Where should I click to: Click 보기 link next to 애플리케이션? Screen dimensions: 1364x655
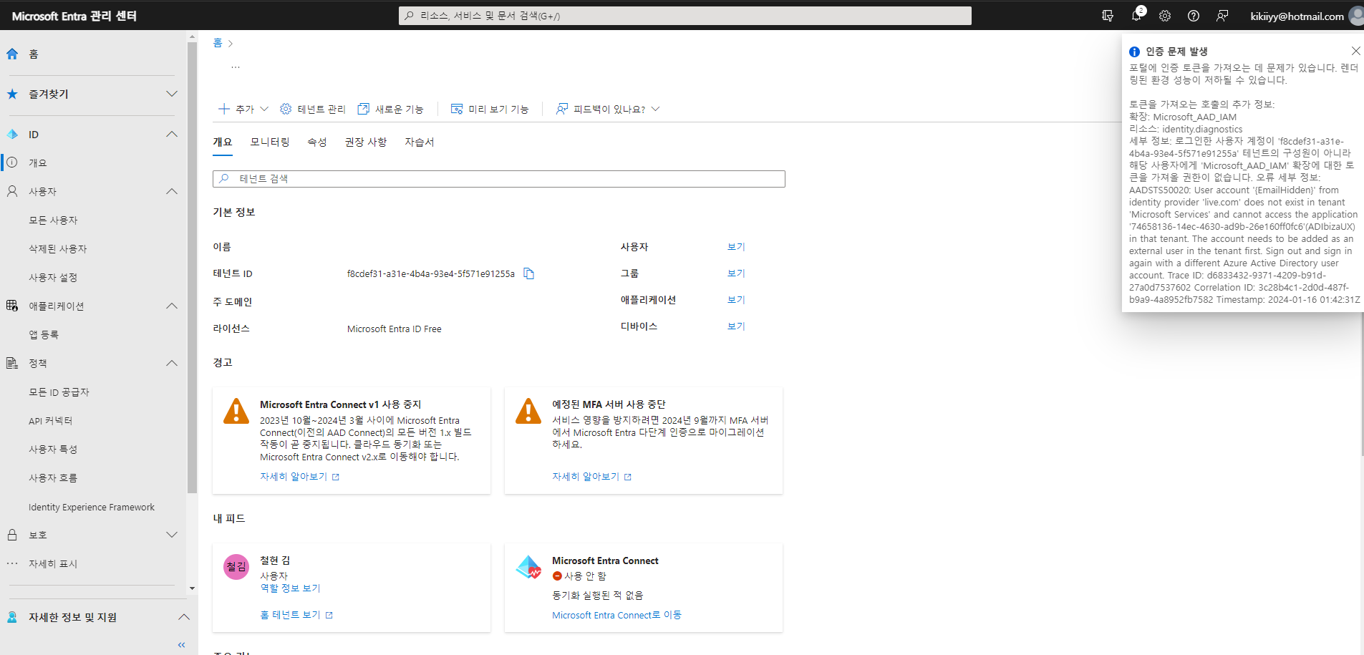coord(736,300)
